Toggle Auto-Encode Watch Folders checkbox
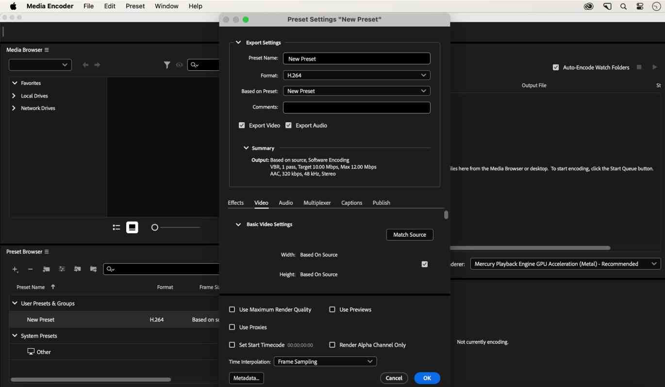The width and height of the screenshot is (665, 387). [x=556, y=67]
